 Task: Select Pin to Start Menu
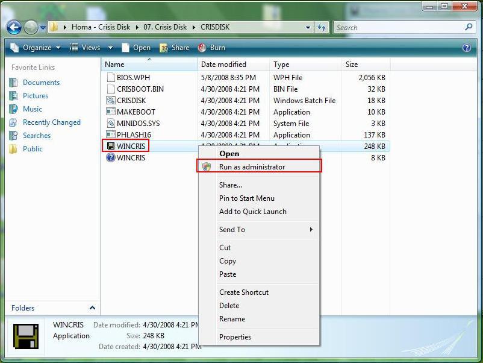coord(259,198)
